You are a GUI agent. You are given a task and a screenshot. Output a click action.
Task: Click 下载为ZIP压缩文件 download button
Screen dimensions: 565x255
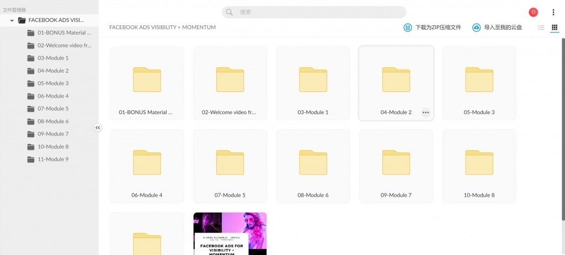point(432,28)
